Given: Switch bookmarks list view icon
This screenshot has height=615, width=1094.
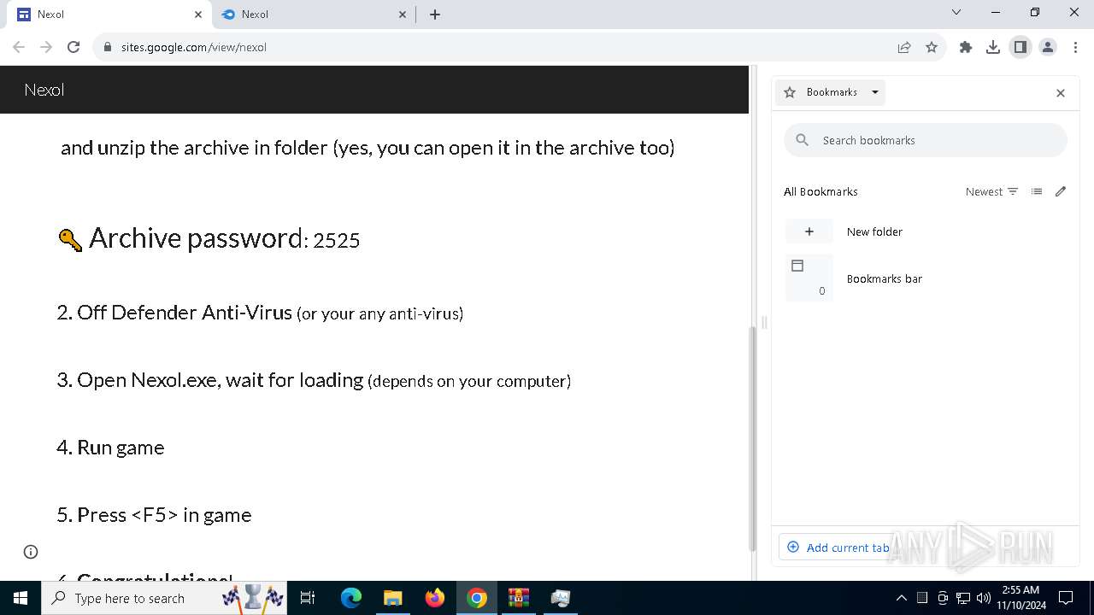Looking at the screenshot, I should point(1037,191).
